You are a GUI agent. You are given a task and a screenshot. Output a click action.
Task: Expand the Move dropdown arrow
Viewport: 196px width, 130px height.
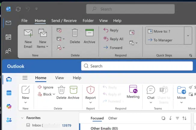(181, 103)
